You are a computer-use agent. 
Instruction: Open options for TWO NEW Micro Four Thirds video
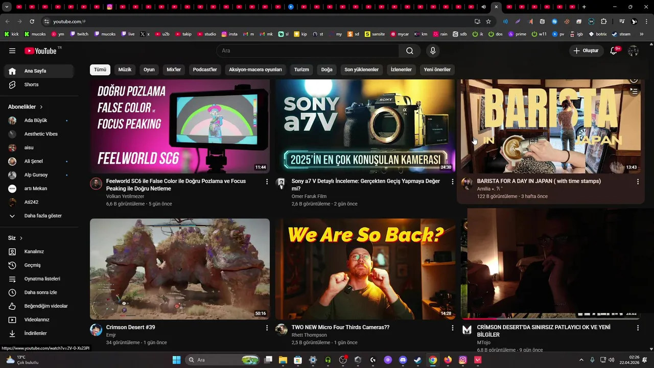click(x=452, y=328)
